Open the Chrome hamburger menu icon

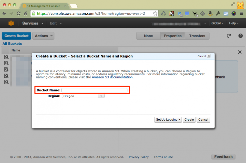(x=241, y=14)
